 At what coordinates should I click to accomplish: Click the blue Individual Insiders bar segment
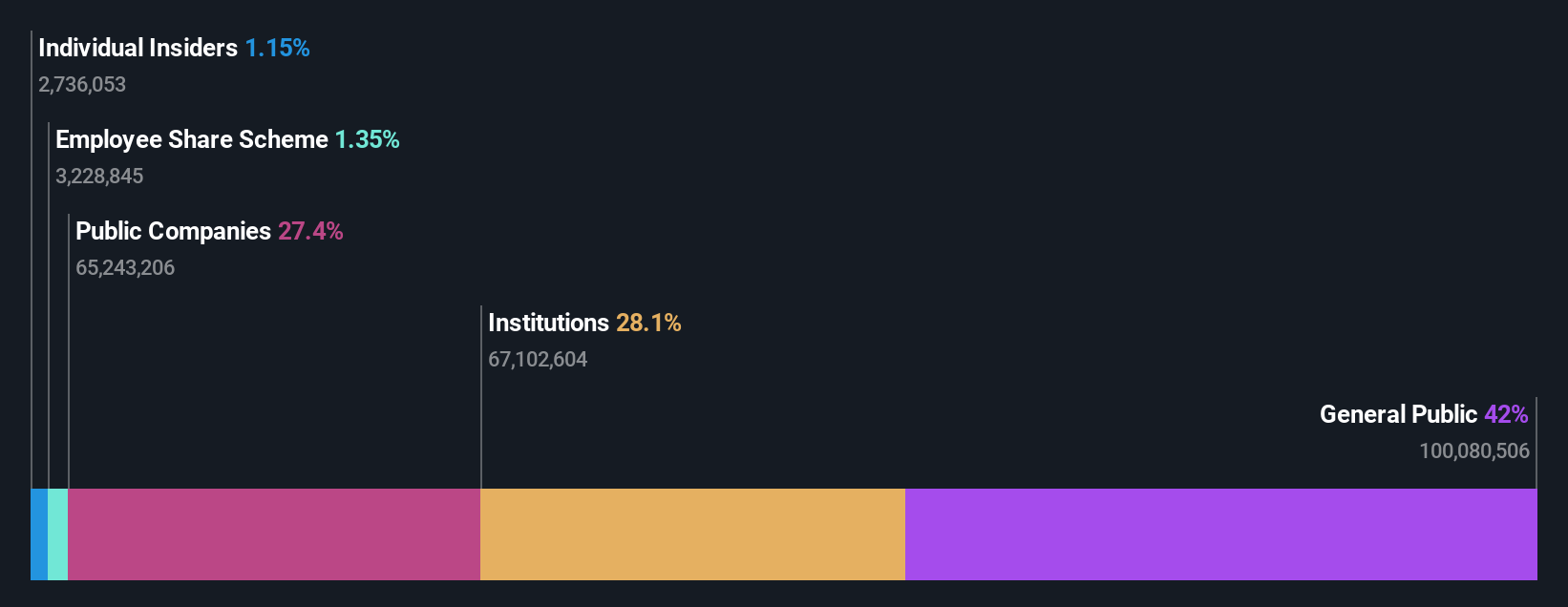39,534
